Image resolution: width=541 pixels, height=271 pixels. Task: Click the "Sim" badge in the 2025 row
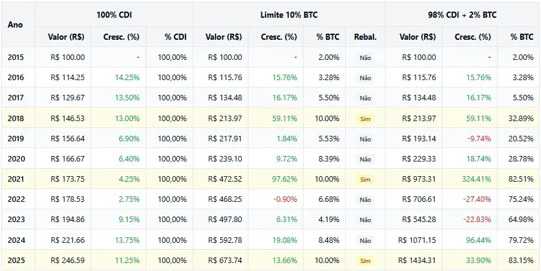365,261
